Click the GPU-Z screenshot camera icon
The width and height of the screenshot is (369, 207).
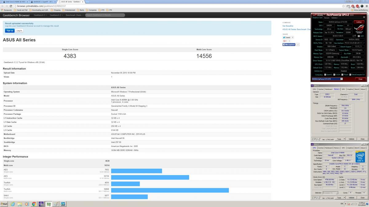point(364,17)
